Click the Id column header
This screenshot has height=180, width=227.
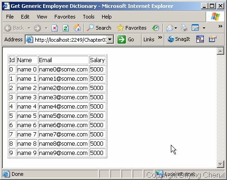(12, 60)
